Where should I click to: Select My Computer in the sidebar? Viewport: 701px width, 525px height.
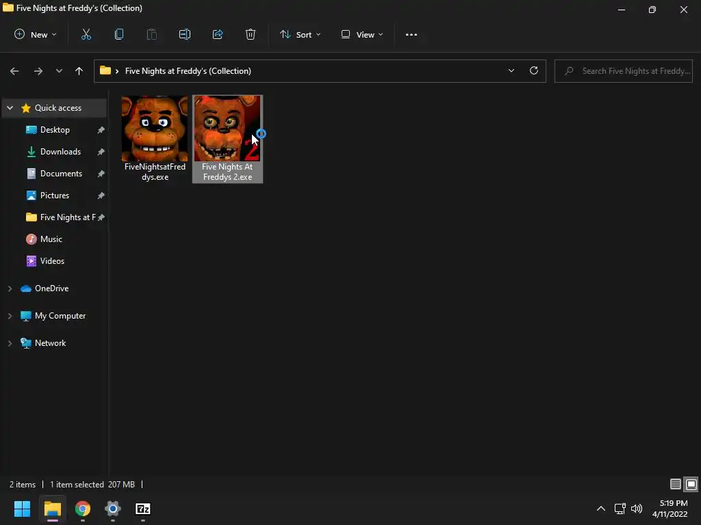pyautogui.click(x=60, y=316)
